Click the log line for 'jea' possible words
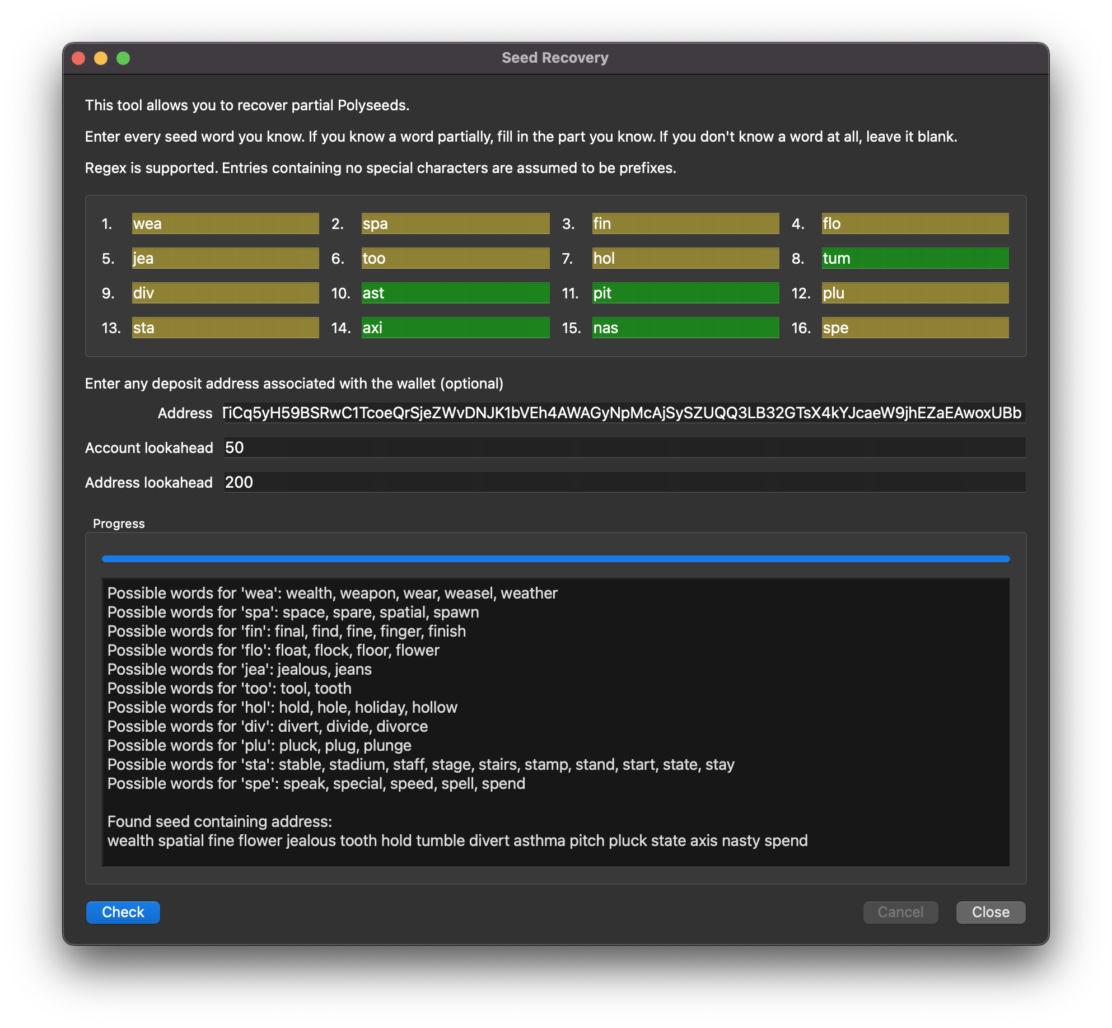Screen dimensions: 1112x1028 pyautogui.click(x=239, y=669)
